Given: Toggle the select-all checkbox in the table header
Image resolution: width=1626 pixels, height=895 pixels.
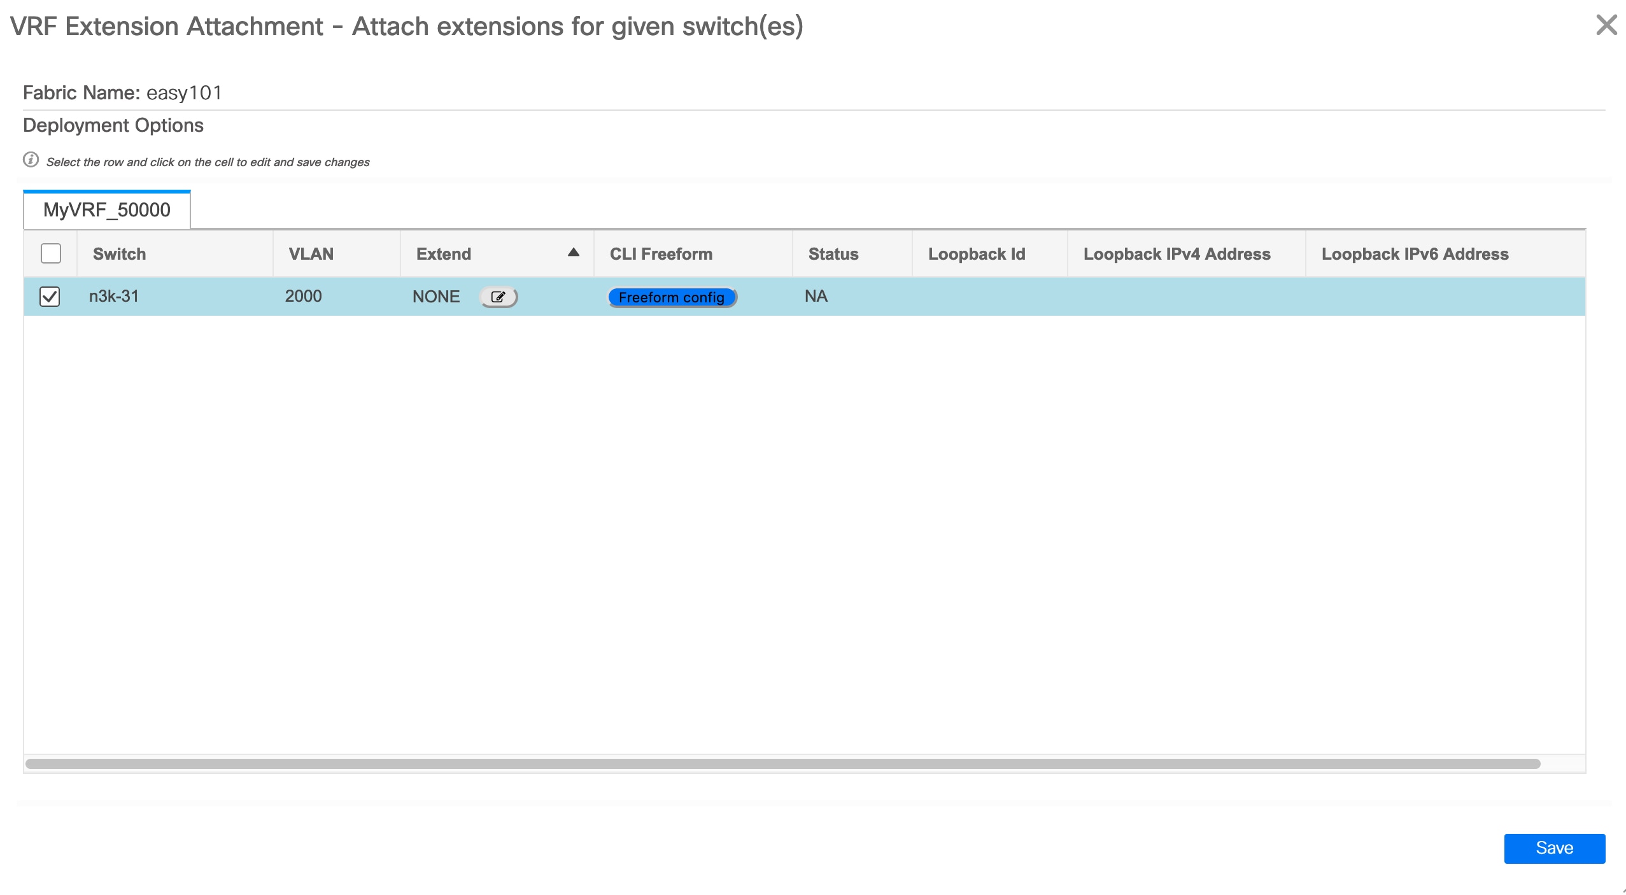Looking at the screenshot, I should tap(51, 253).
